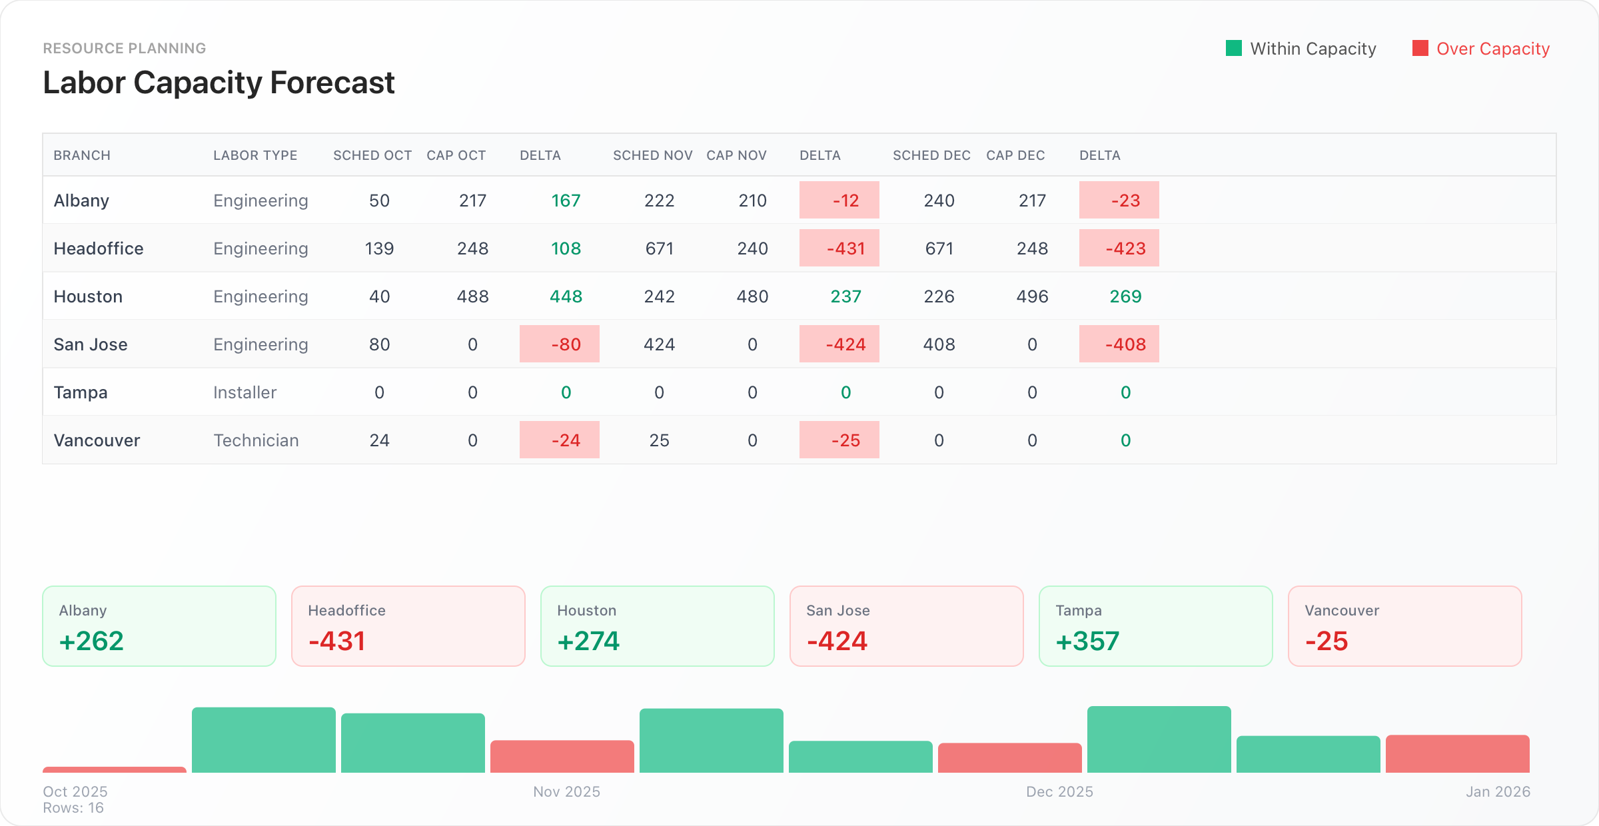Viewport: 1599px width, 826px height.
Task: Click the SCHED NOV column header
Action: click(x=652, y=155)
